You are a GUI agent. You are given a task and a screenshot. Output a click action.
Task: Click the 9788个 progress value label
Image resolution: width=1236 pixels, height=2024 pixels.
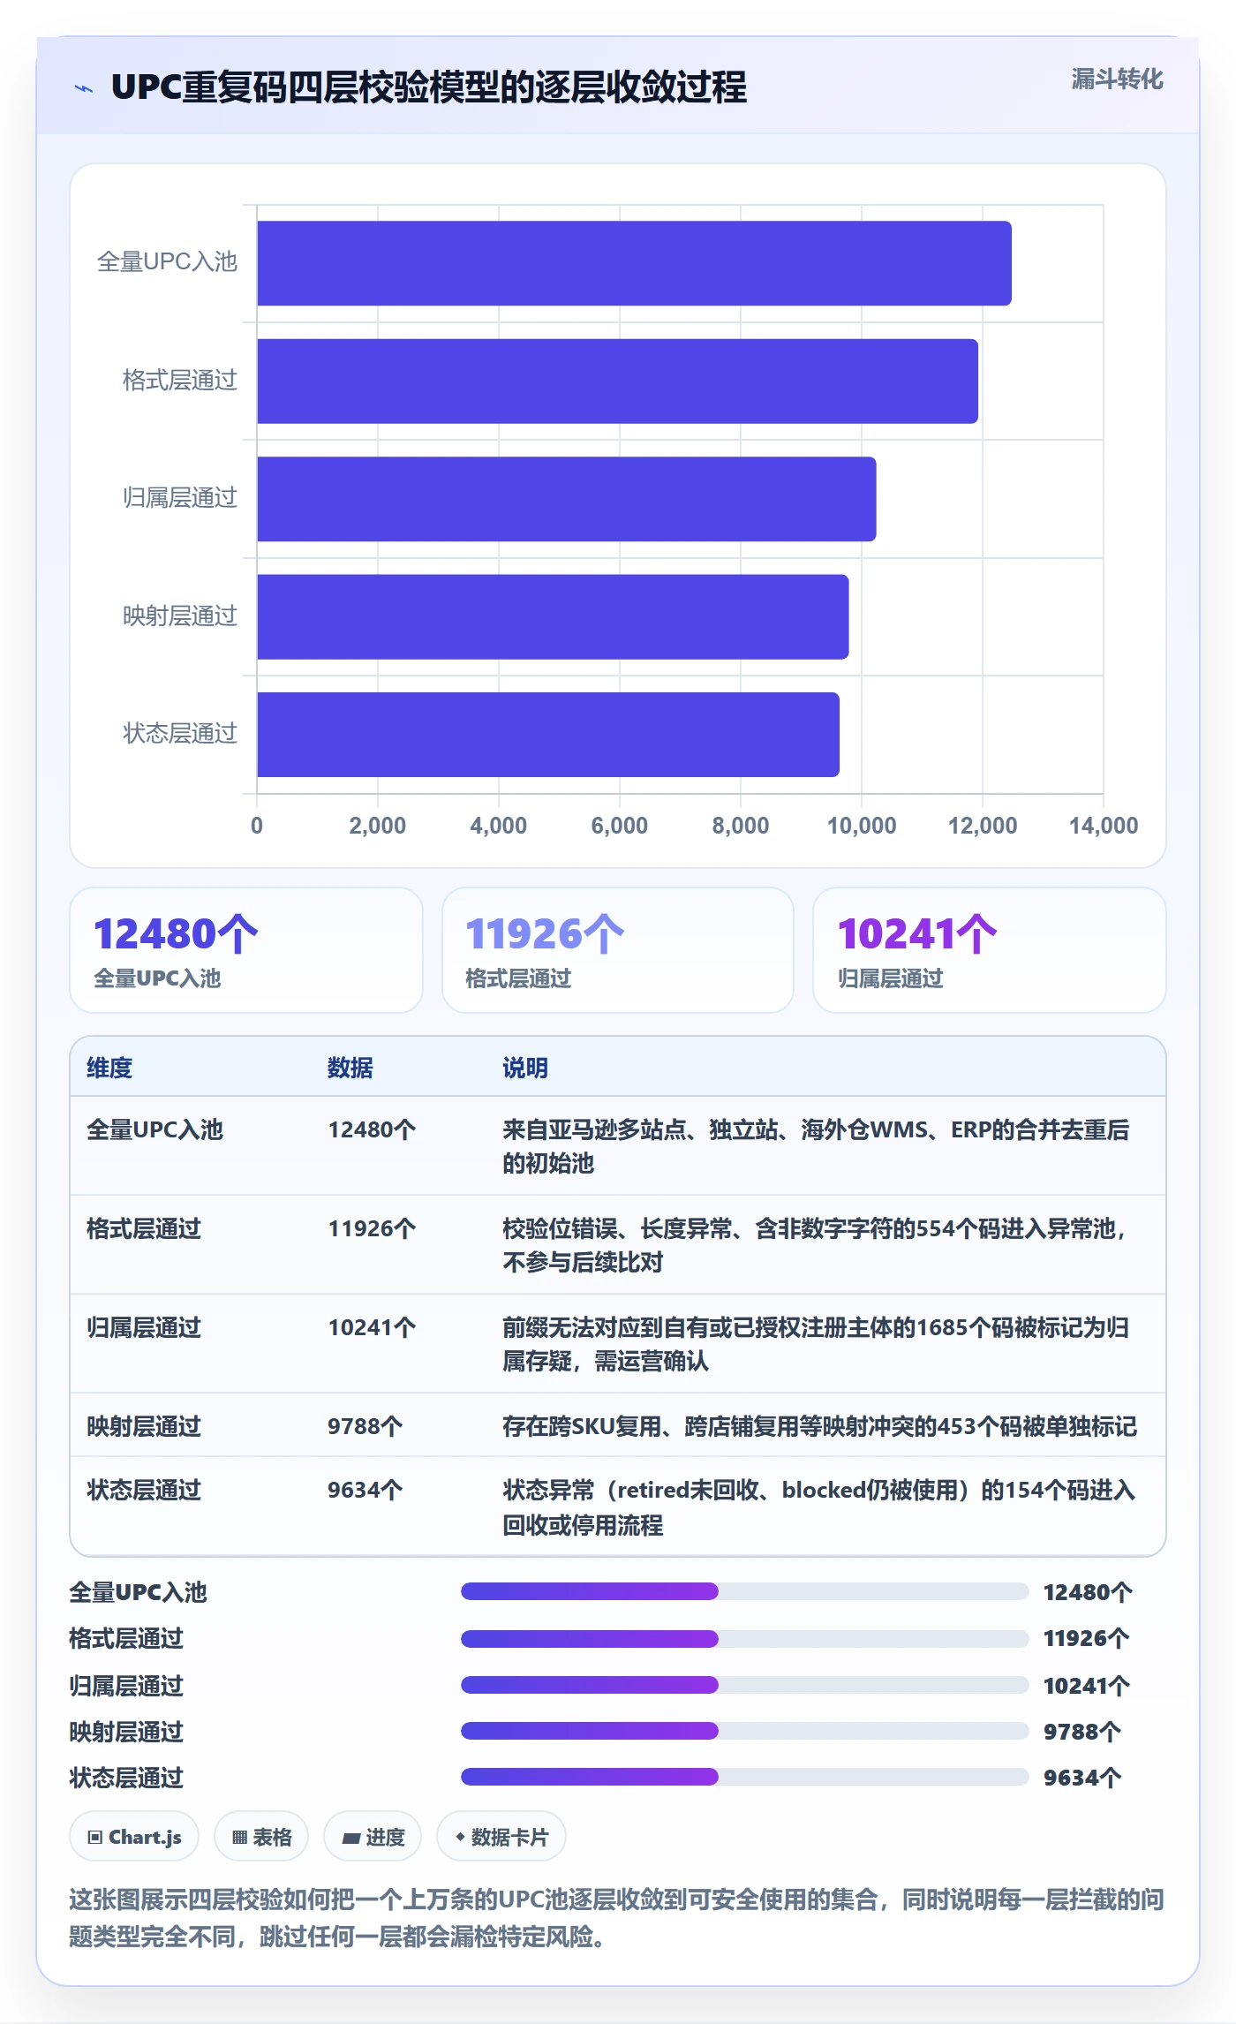[x=1082, y=1732]
